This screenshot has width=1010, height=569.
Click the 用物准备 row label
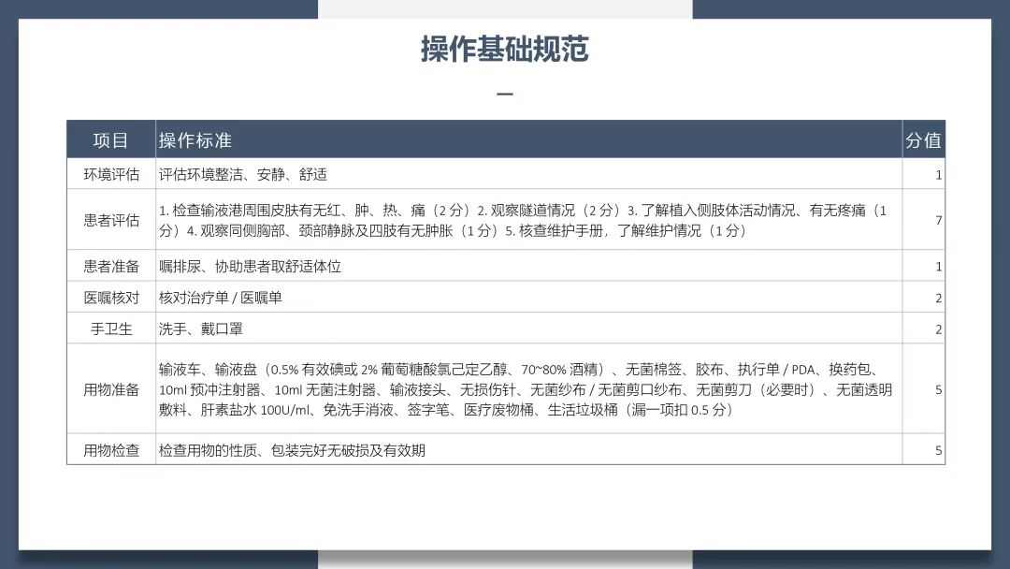point(111,389)
